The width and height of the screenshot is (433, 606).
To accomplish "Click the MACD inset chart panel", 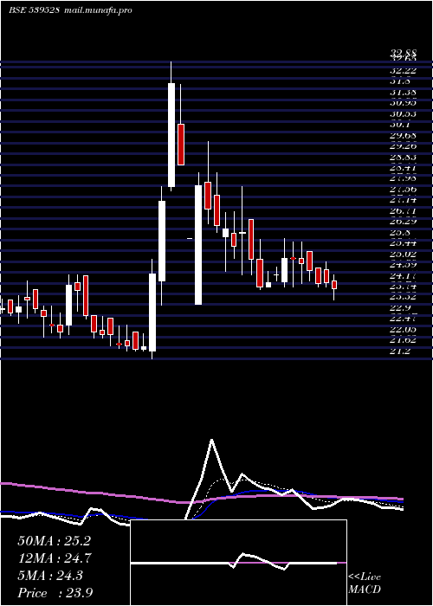I will (x=238, y=563).
